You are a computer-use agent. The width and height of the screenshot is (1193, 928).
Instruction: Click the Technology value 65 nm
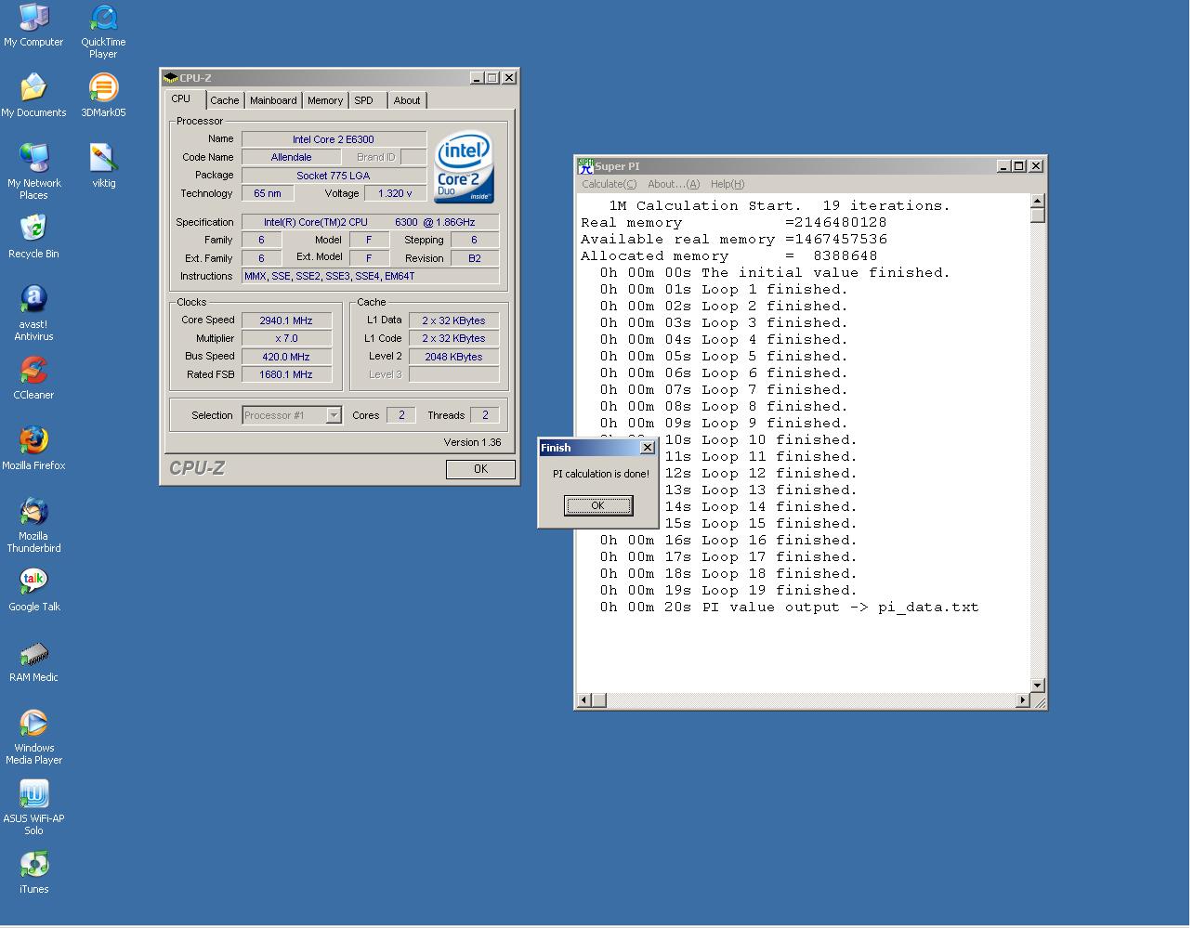click(x=268, y=193)
